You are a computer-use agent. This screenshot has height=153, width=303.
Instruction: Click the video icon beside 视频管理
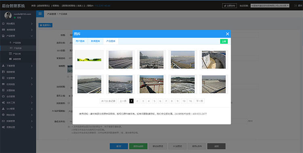click(3, 72)
